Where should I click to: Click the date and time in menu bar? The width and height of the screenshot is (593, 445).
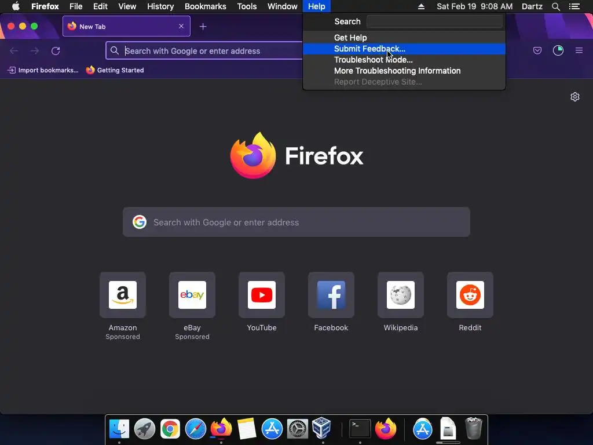(x=475, y=6)
